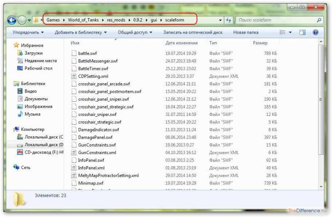332x217 pixels.
Task: Open the Упорядочить dropdown menu
Action: [28, 32]
